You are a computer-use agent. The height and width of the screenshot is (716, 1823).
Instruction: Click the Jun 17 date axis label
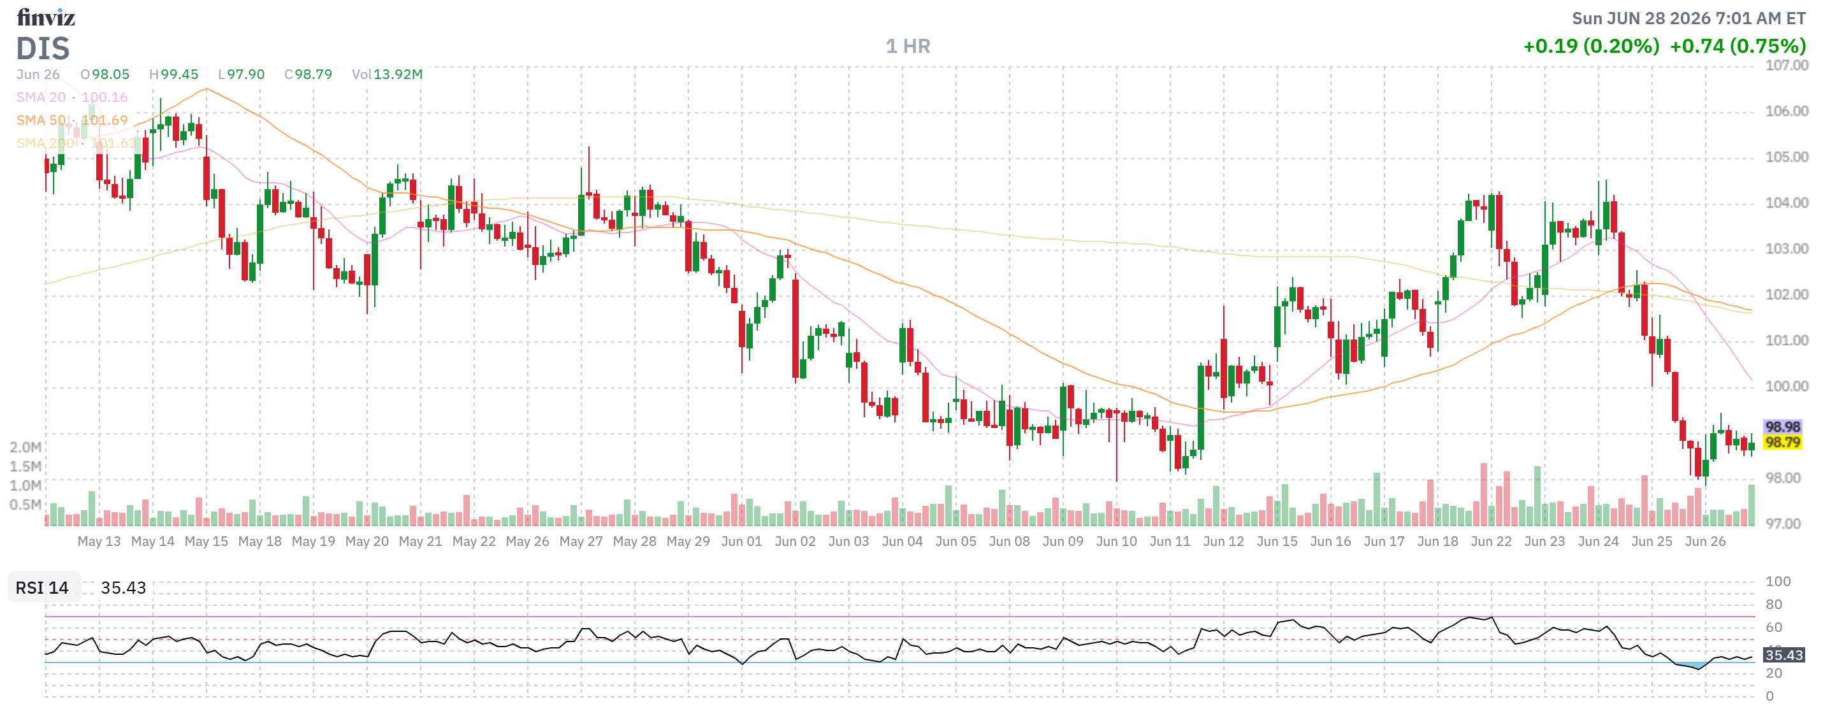tap(1384, 542)
